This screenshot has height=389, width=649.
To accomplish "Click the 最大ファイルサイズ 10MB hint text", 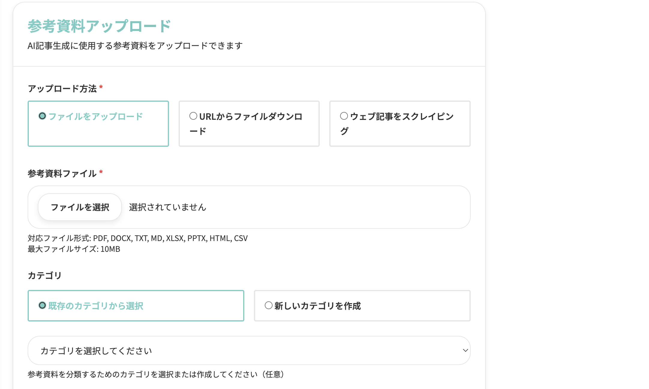I will click(x=74, y=249).
